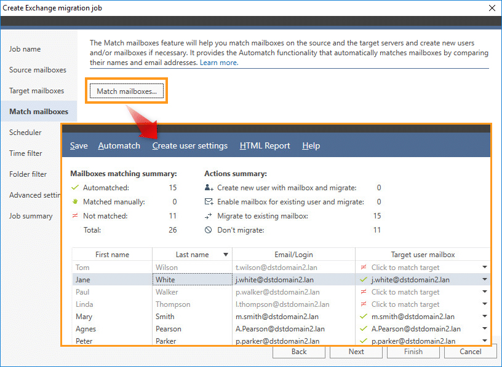This screenshot has width=502, height=367.
Task: Open target dropdown for Linda Thompson row
Action: [x=485, y=304]
